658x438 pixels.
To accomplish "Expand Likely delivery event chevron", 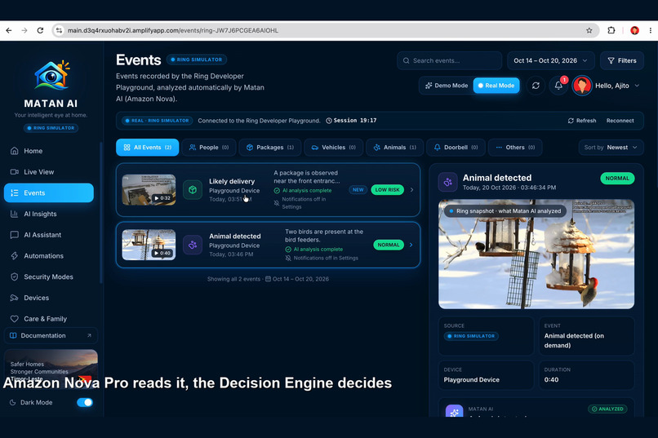I will pos(411,190).
